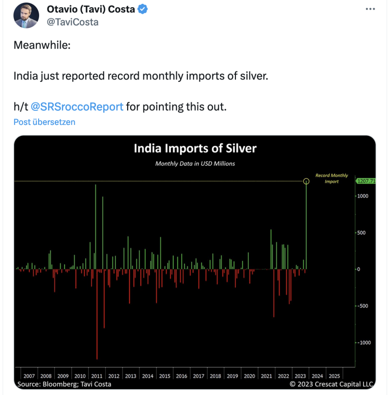
Task: Click the Source: Bloomberg; Tavi Costa caption
Action: tap(64, 384)
